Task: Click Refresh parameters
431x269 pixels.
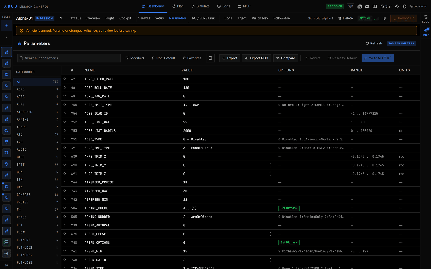Action: [x=374, y=43]
